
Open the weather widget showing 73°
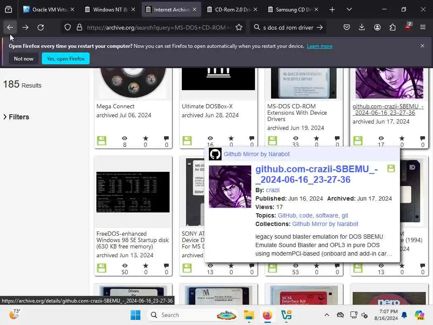(15, 314)
